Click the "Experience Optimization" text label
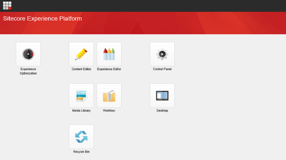The width and height of the screenshot is (286, 160). 28,71
